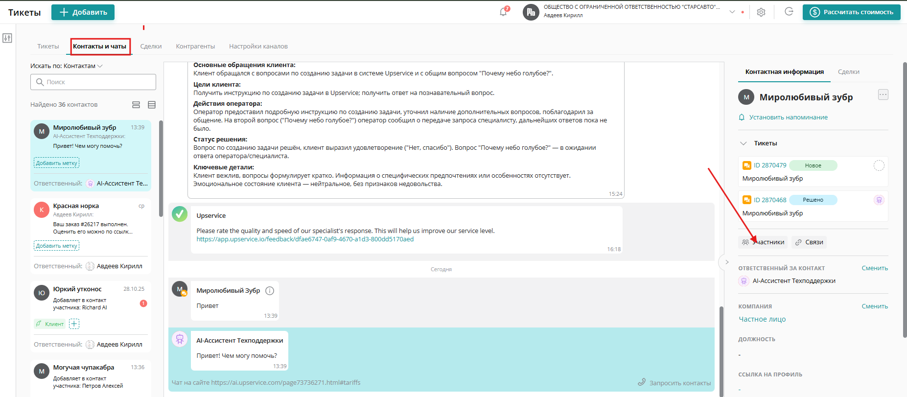Click Запросить контакты in chat
The image size is (907, 397).
(x=674, y=383)
